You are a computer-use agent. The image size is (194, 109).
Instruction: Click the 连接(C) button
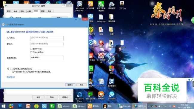pyautogui.click(x=70, y=85)
